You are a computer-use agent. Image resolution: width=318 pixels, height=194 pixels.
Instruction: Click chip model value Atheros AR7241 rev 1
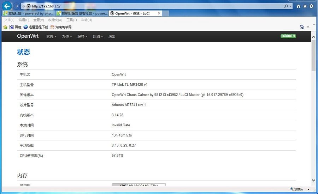coord(129,105)
